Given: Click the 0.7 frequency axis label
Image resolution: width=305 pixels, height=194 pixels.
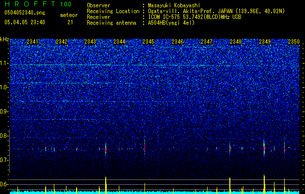Looking at the screenshot, I should tap(4, 160).
